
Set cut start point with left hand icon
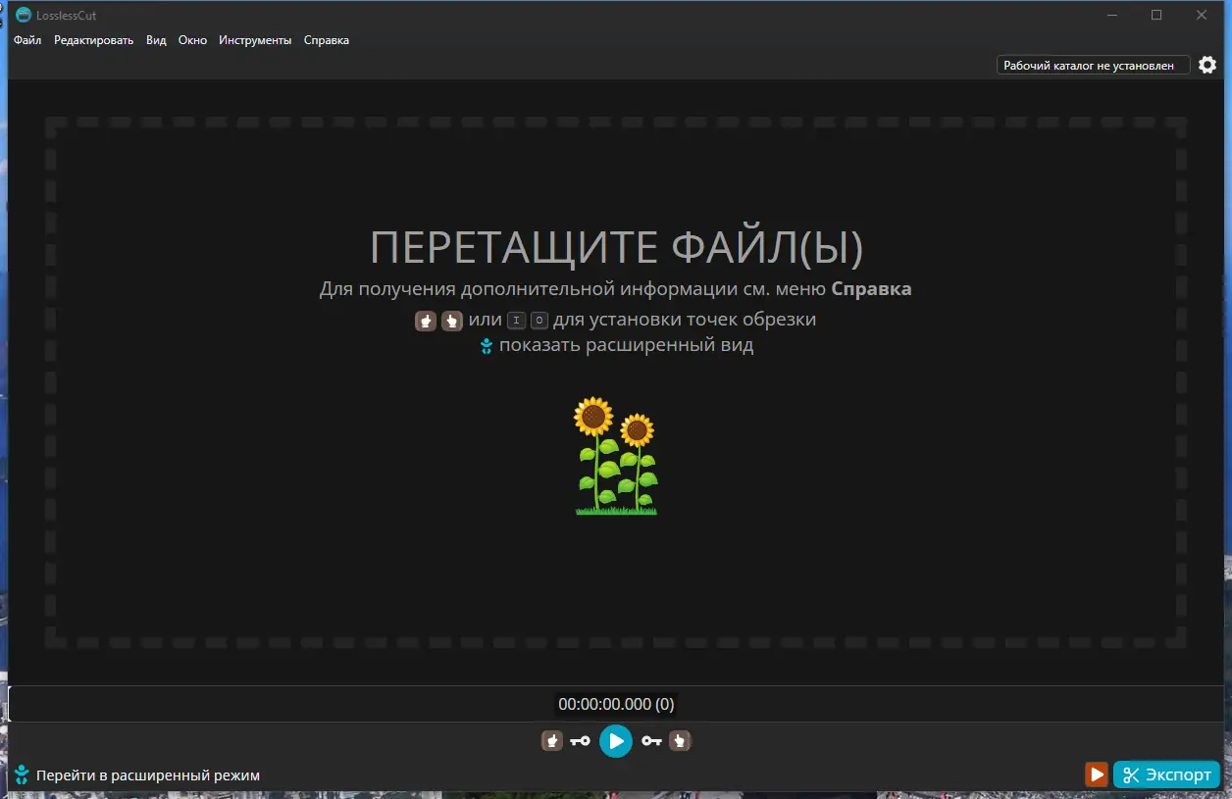tap(552, 740)
